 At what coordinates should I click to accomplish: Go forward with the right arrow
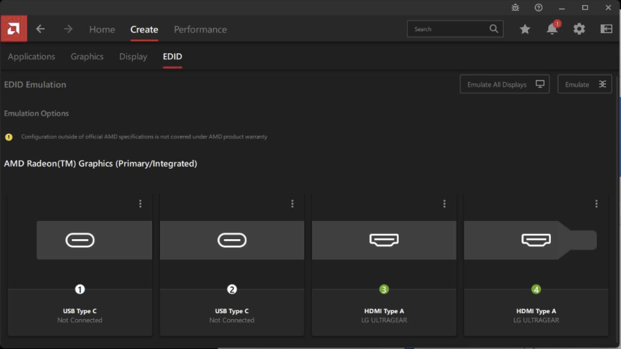click(x=68, y=29)
